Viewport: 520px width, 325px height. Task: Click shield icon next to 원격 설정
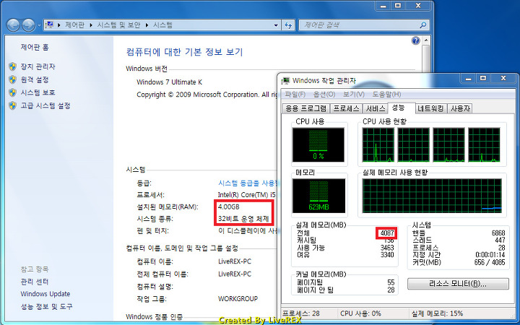click(12, 79)
